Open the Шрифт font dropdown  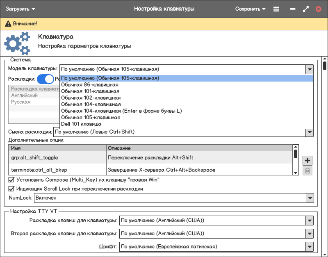[x=310, y=247]
